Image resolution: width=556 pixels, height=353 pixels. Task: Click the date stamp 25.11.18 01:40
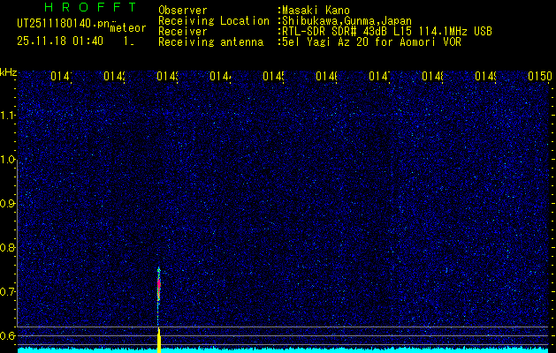(x=60, y=41)
